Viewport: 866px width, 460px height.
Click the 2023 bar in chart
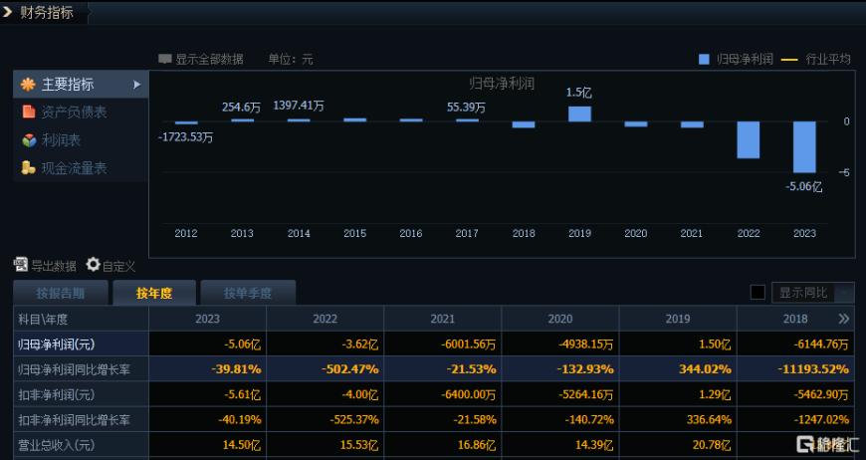[804, 147]
